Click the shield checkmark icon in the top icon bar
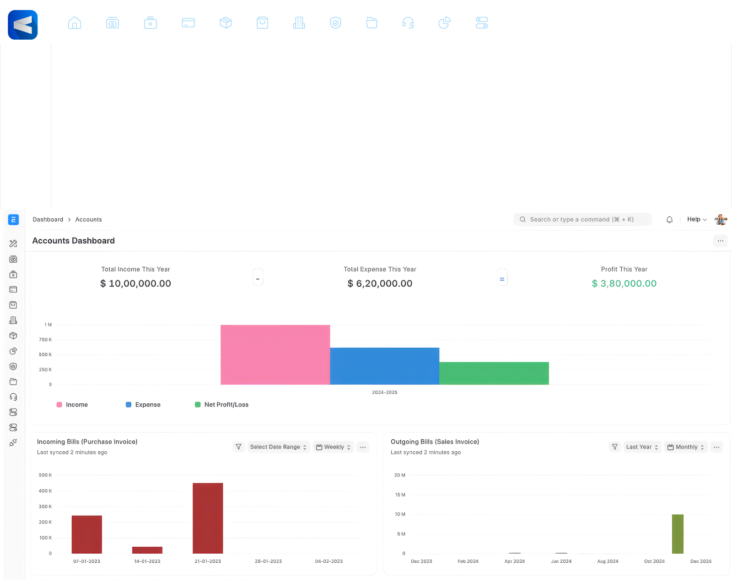This screenshot has width=732, height=581. click(x=336, y=23)
